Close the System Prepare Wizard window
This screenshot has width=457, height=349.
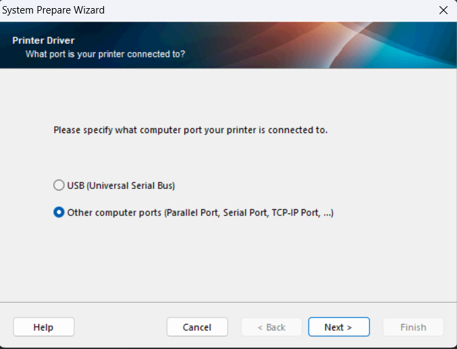coord(443,10)
